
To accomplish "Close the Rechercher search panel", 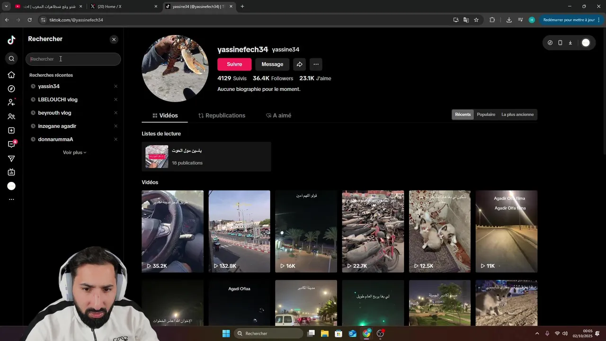I will point(114,39).
